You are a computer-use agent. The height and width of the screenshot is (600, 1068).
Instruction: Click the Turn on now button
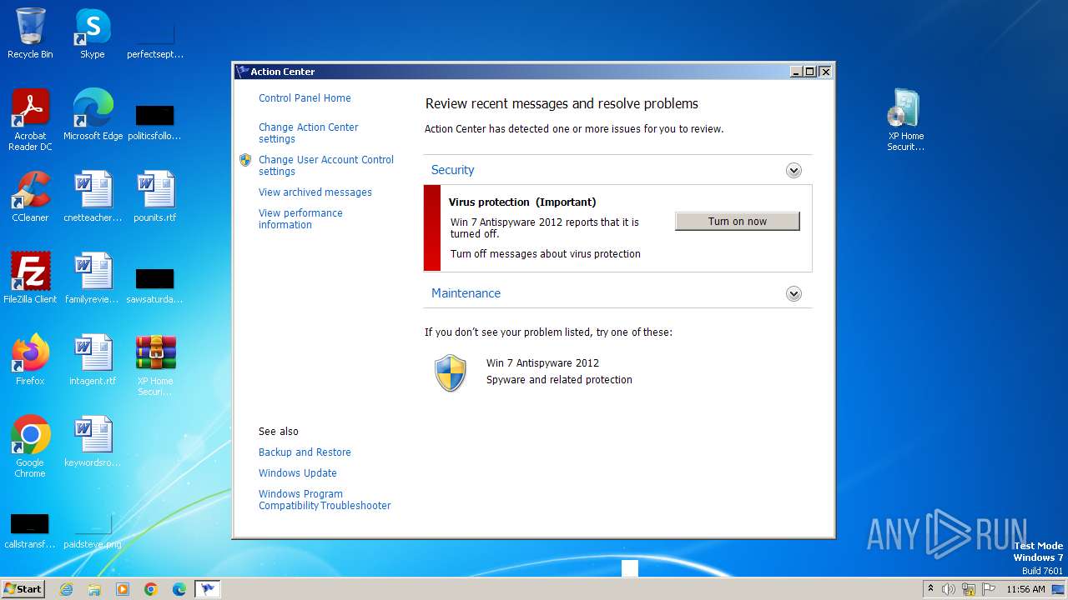tap(738, 221)
